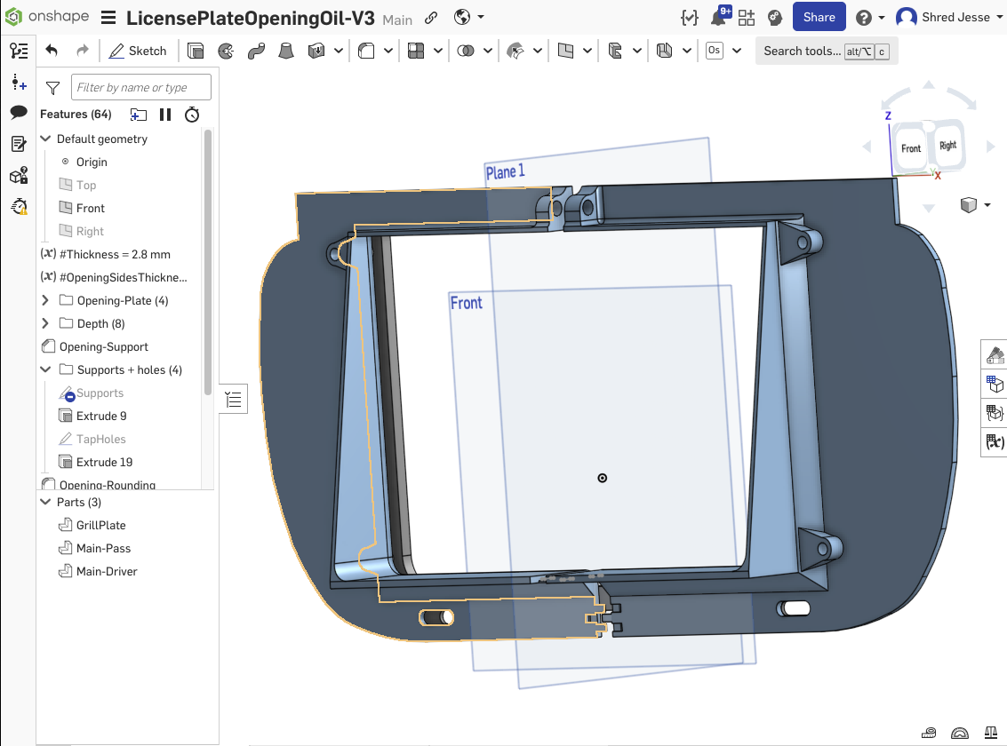The height and width of the screenshot is (746, 1007).
Task: Pause feature regeneration with pause icon
Action: coord(165,115)
